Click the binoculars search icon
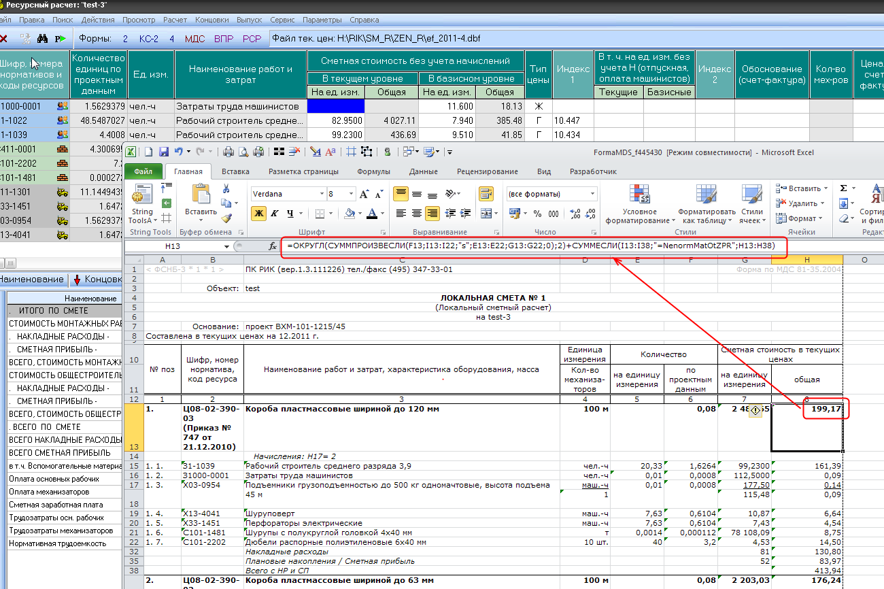This screenshot has width=884, height=589. coord(42,39)
